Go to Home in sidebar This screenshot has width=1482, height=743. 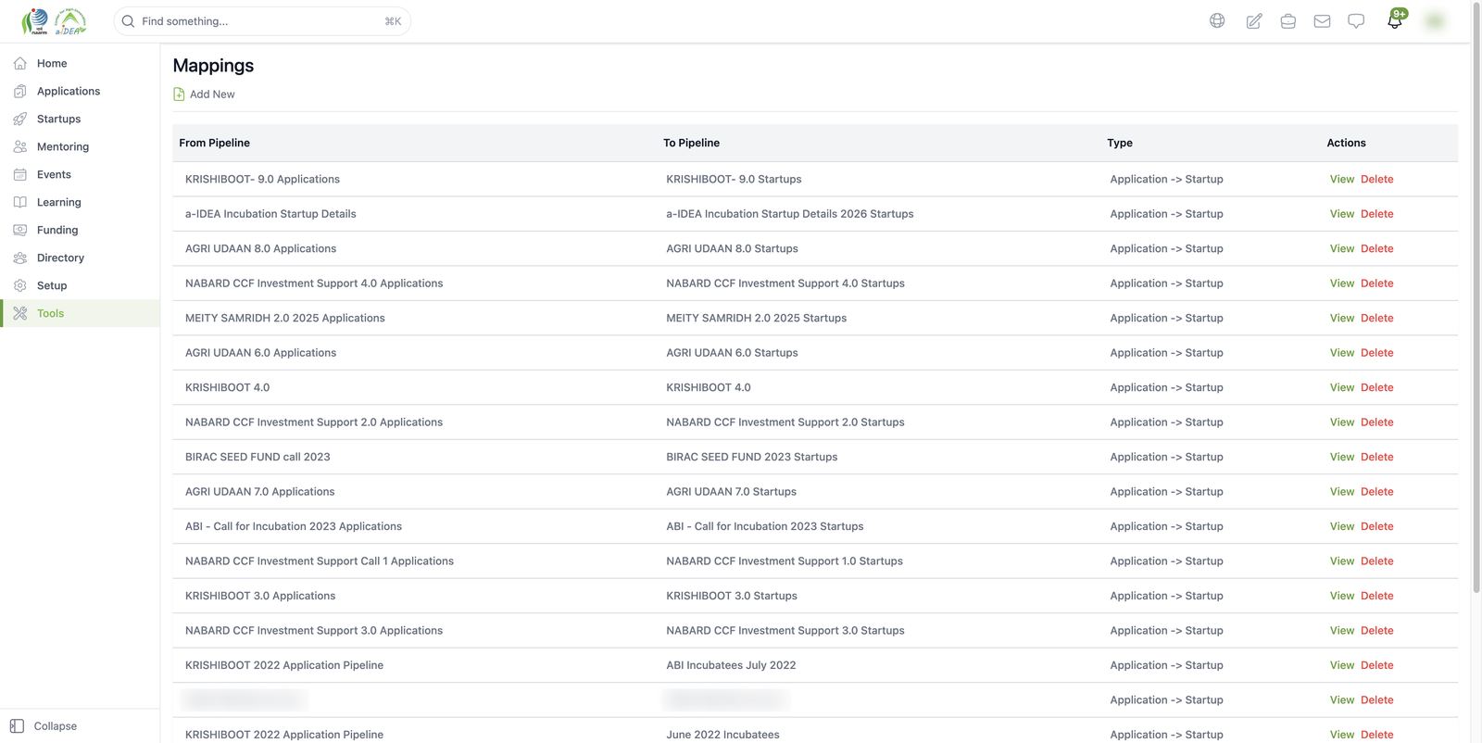pyautogui.click(x=80, y=63)
